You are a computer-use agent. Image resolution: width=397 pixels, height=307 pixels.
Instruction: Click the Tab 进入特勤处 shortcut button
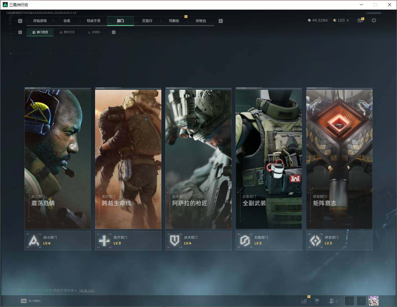point(31,301)
